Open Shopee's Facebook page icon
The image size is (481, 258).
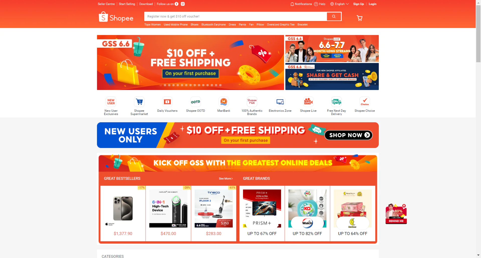tap(177, 4)
